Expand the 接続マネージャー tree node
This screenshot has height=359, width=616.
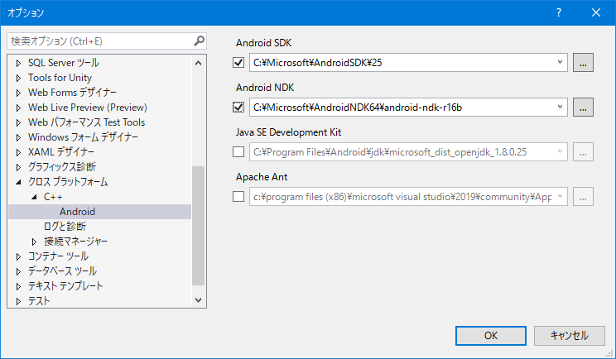coord(34,242)
